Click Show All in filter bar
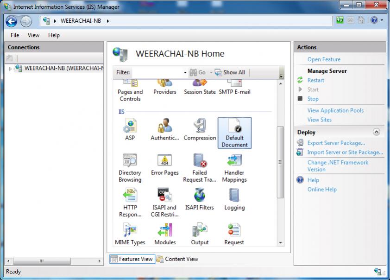 click(x=230, y=72)
